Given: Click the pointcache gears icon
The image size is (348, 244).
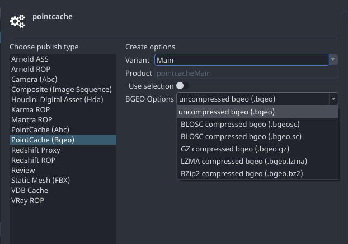Looking at the screenshot, I should click(17, 21).
